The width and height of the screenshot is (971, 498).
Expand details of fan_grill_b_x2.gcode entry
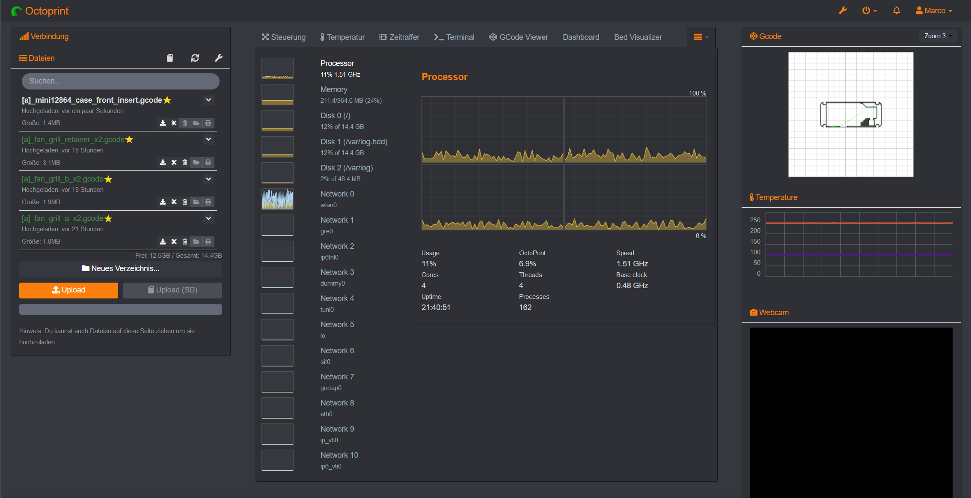point(208,179)
